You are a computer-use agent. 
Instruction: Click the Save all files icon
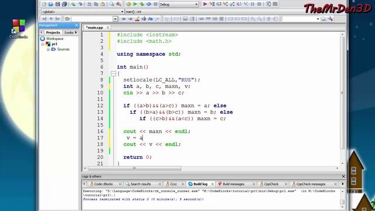[x=64, y=4]
